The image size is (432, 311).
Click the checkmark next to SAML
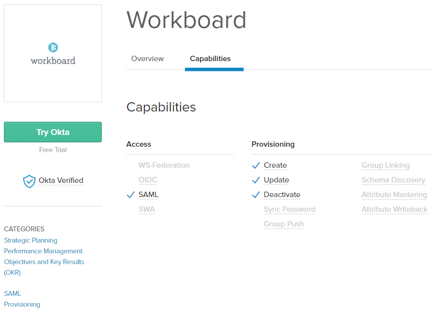point(131,195)
